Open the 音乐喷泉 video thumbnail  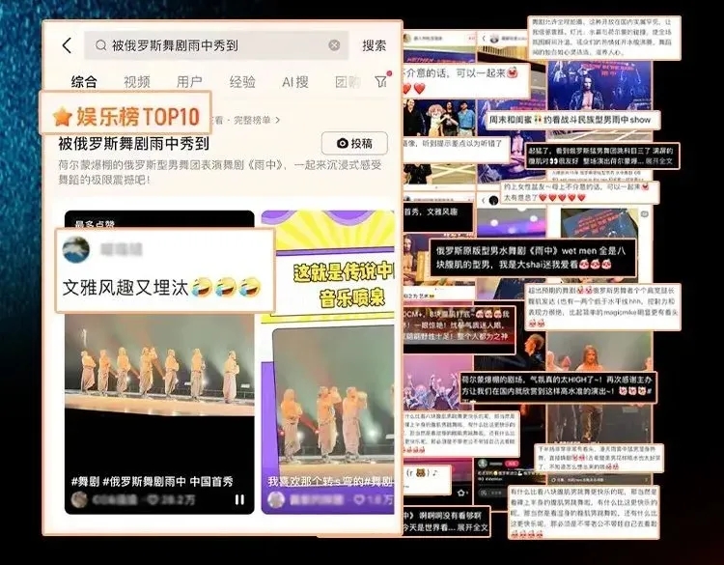(328, 362)
